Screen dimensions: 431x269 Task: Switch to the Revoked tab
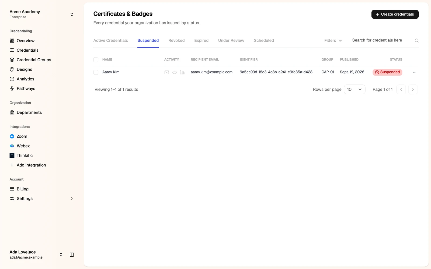tap(176, 40)
